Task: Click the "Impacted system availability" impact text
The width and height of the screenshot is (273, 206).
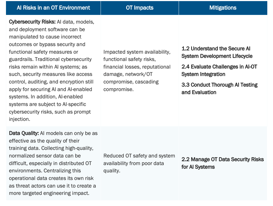Action: (137, 52)
